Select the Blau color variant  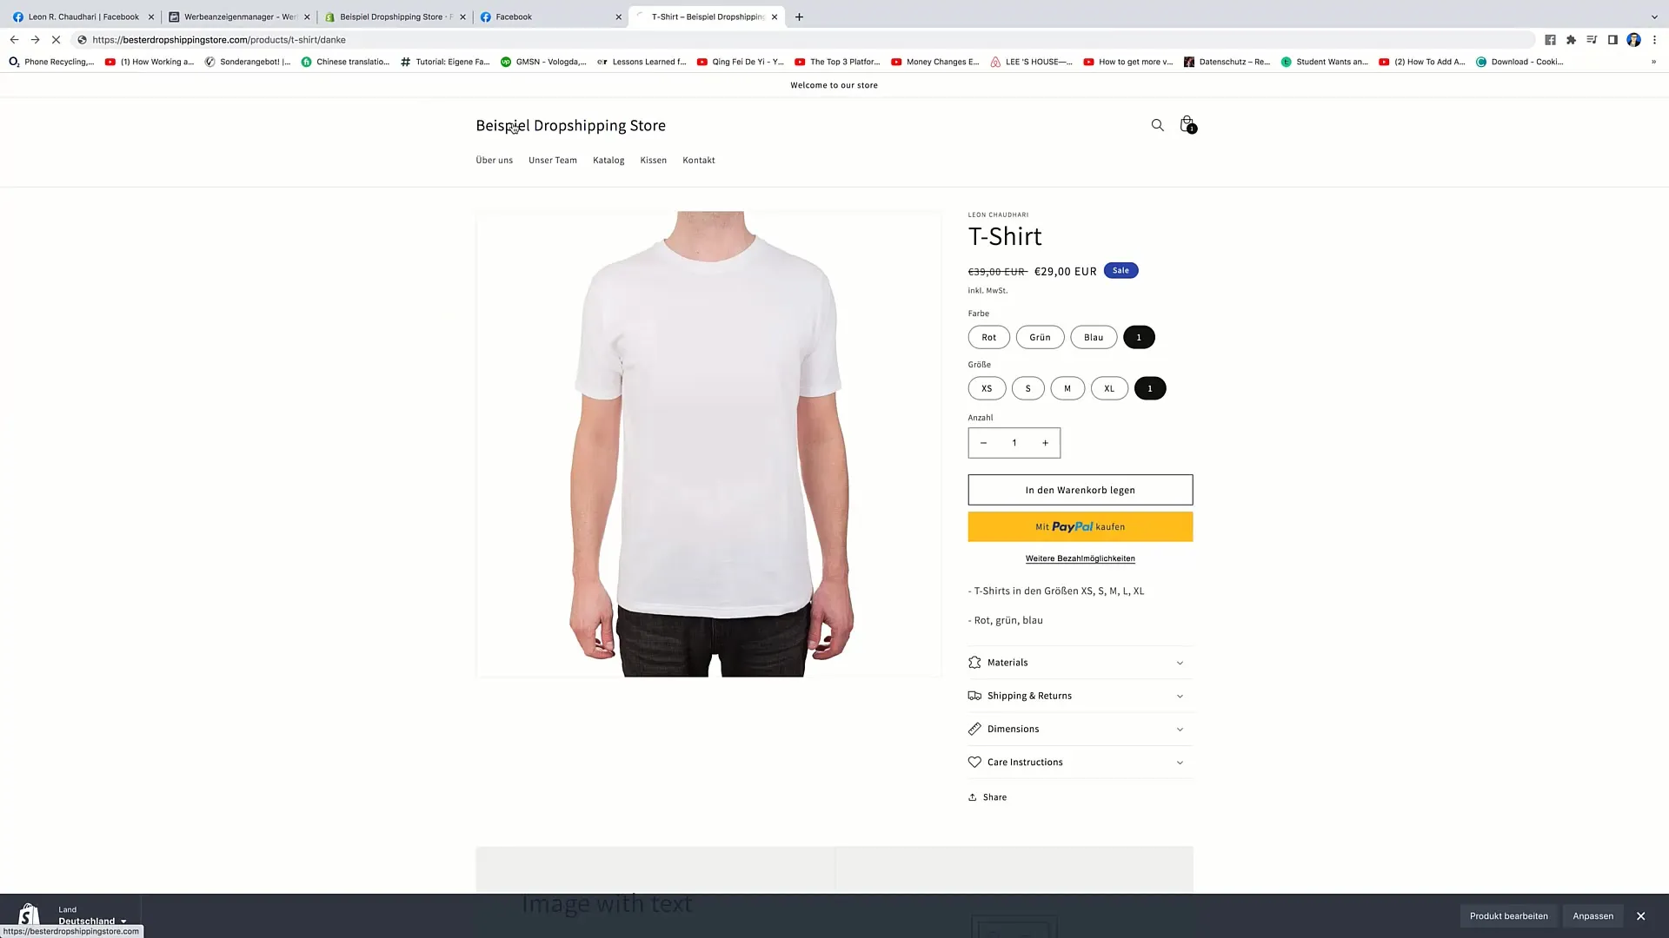(x=1093, y=337)
